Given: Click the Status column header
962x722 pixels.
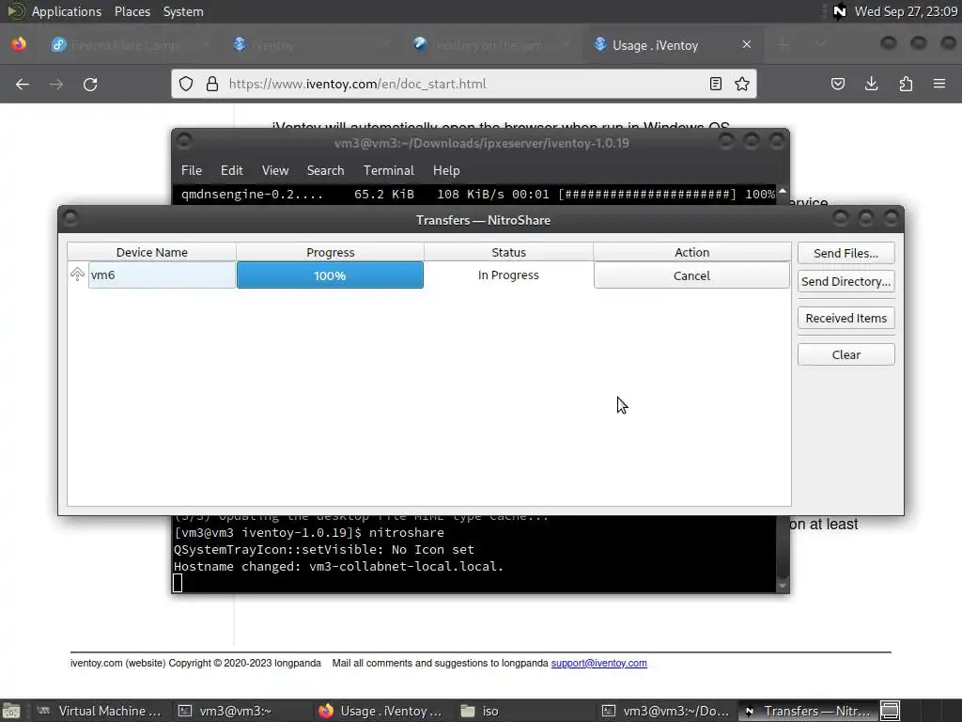Looking at the screenshot, I should [508, 252].
